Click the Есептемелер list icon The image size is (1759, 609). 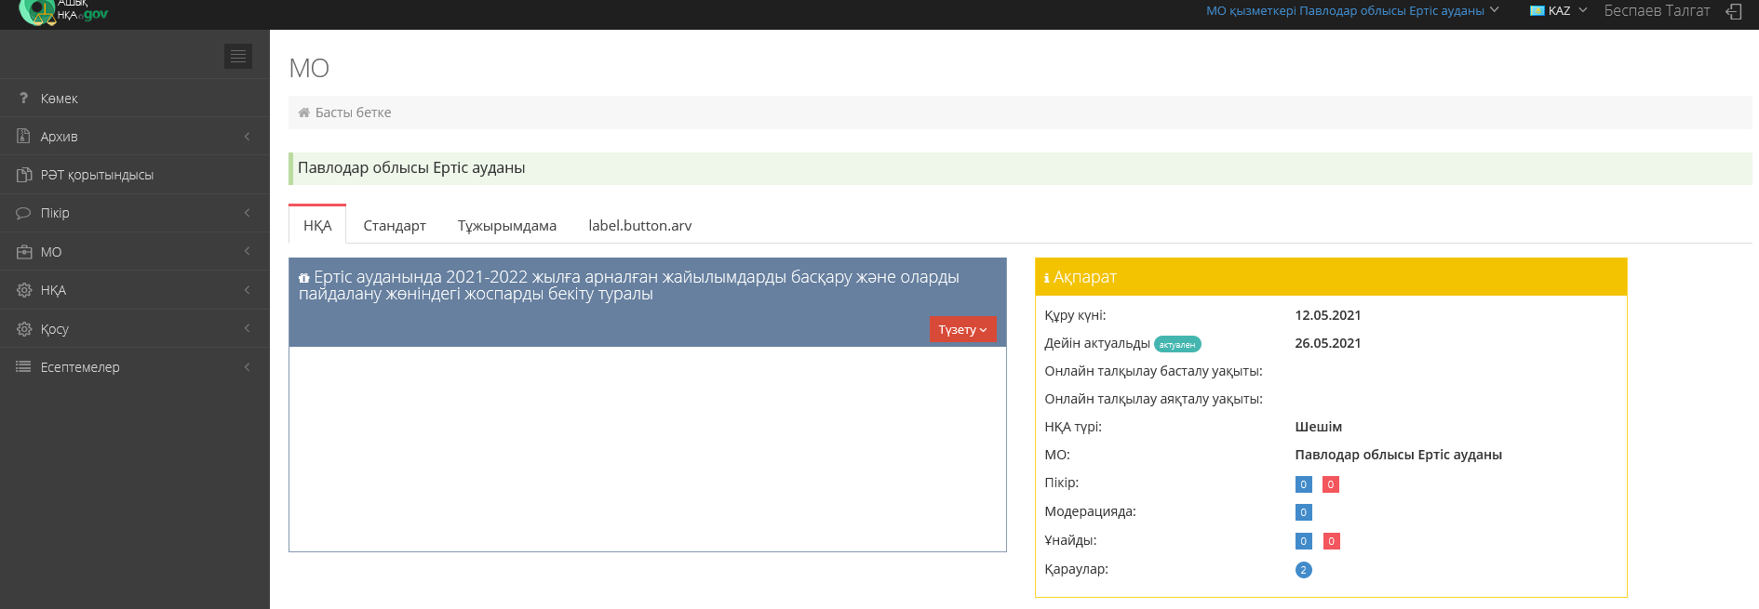coord(24,367)
